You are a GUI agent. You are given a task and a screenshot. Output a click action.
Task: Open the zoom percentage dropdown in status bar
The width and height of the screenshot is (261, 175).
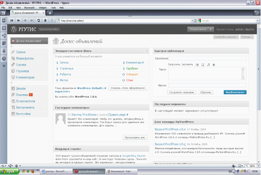258,166
